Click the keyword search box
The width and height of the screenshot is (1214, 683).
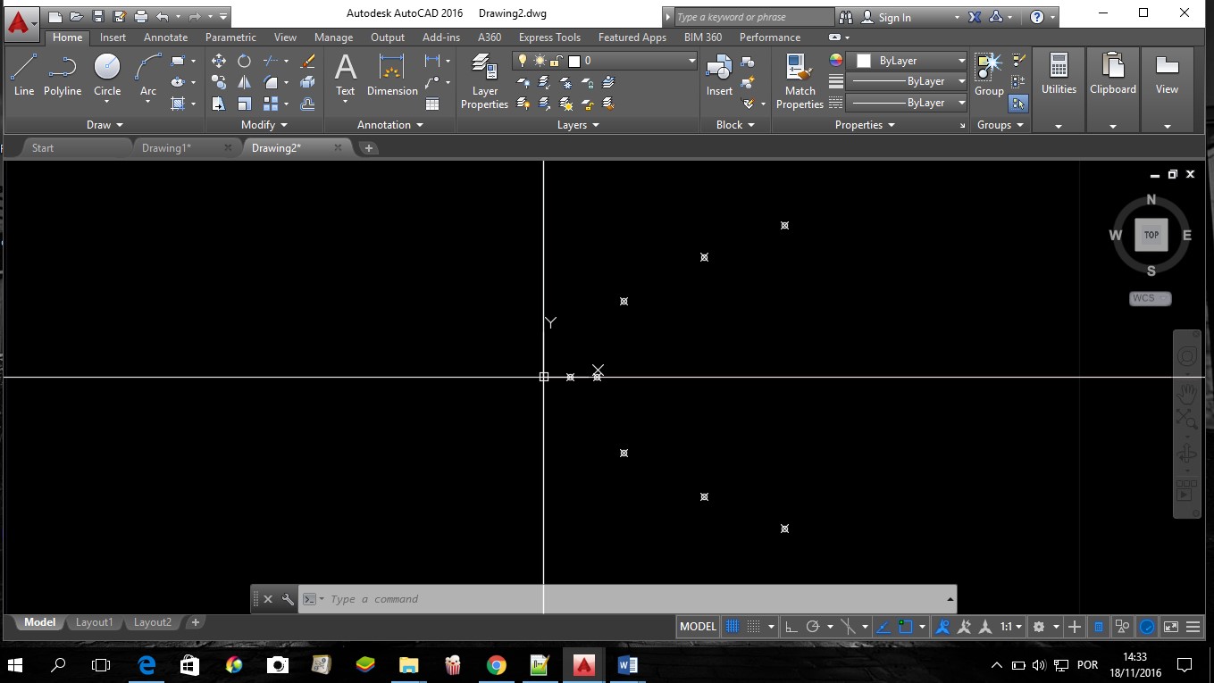pos(753,17)
